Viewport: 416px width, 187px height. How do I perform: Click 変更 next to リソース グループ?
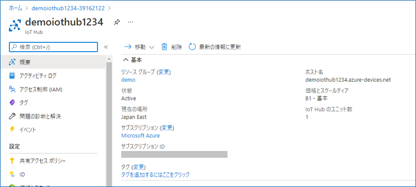[164, 72]
